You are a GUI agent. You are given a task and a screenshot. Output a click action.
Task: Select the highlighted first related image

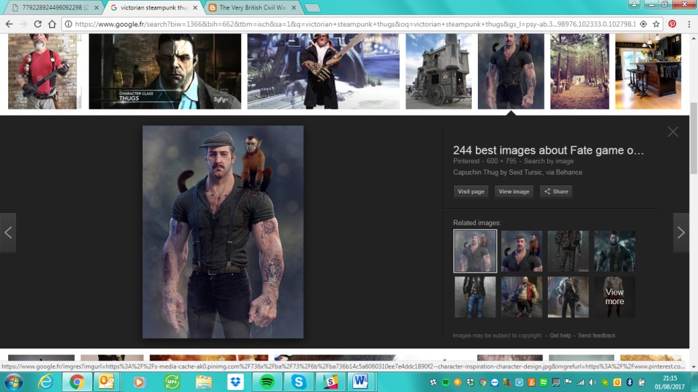(475, 251)
